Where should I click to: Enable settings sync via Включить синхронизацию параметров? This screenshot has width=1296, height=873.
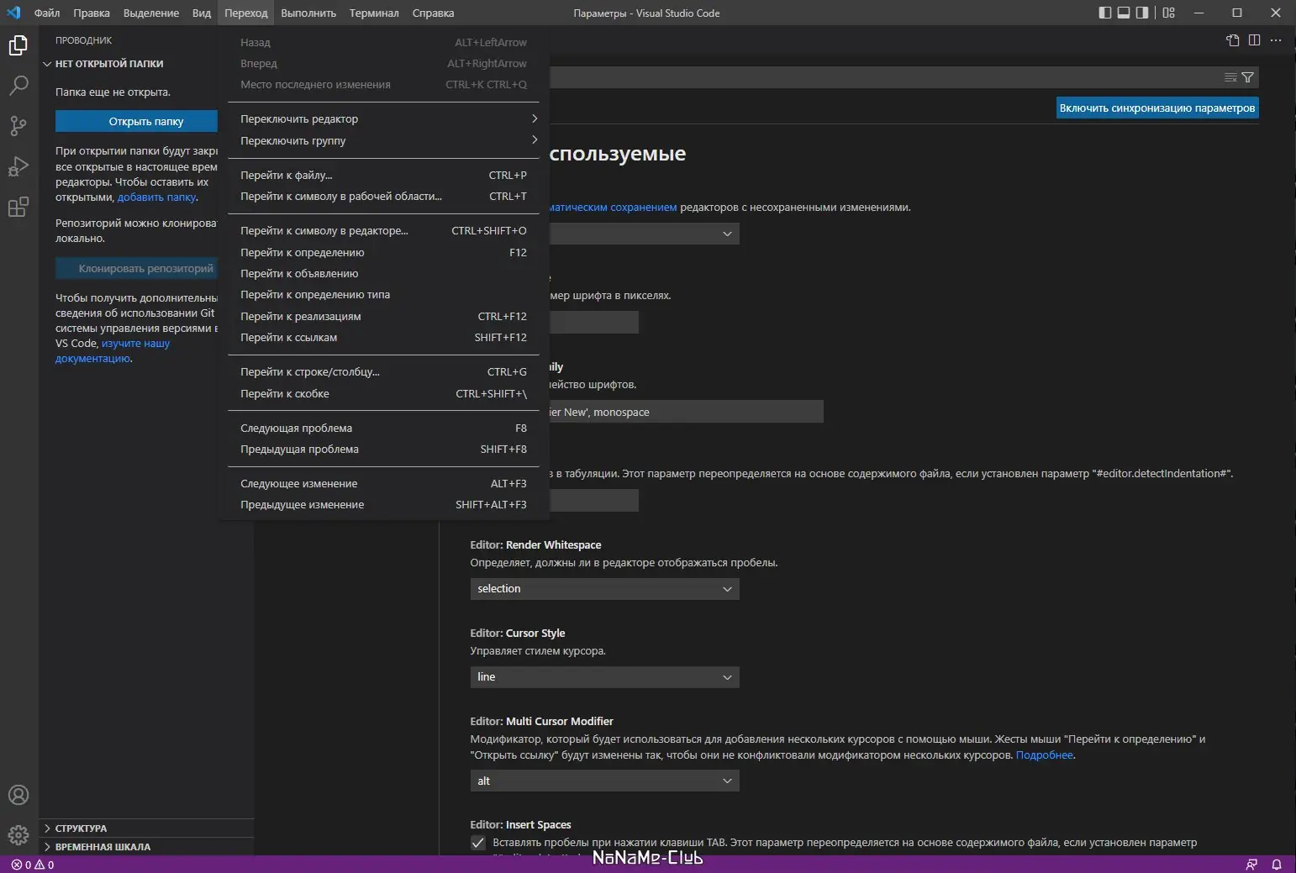[x=1156, y=108]
